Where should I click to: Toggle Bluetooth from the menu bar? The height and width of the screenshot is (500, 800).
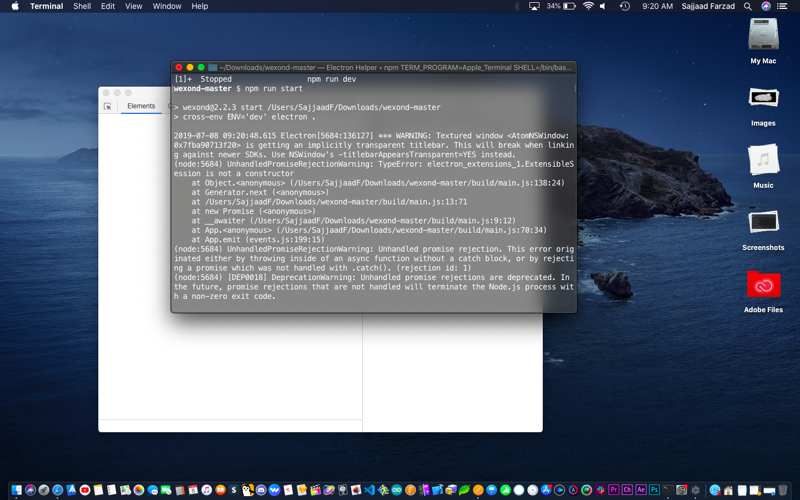pyautogui.click(x=517, y=6)
